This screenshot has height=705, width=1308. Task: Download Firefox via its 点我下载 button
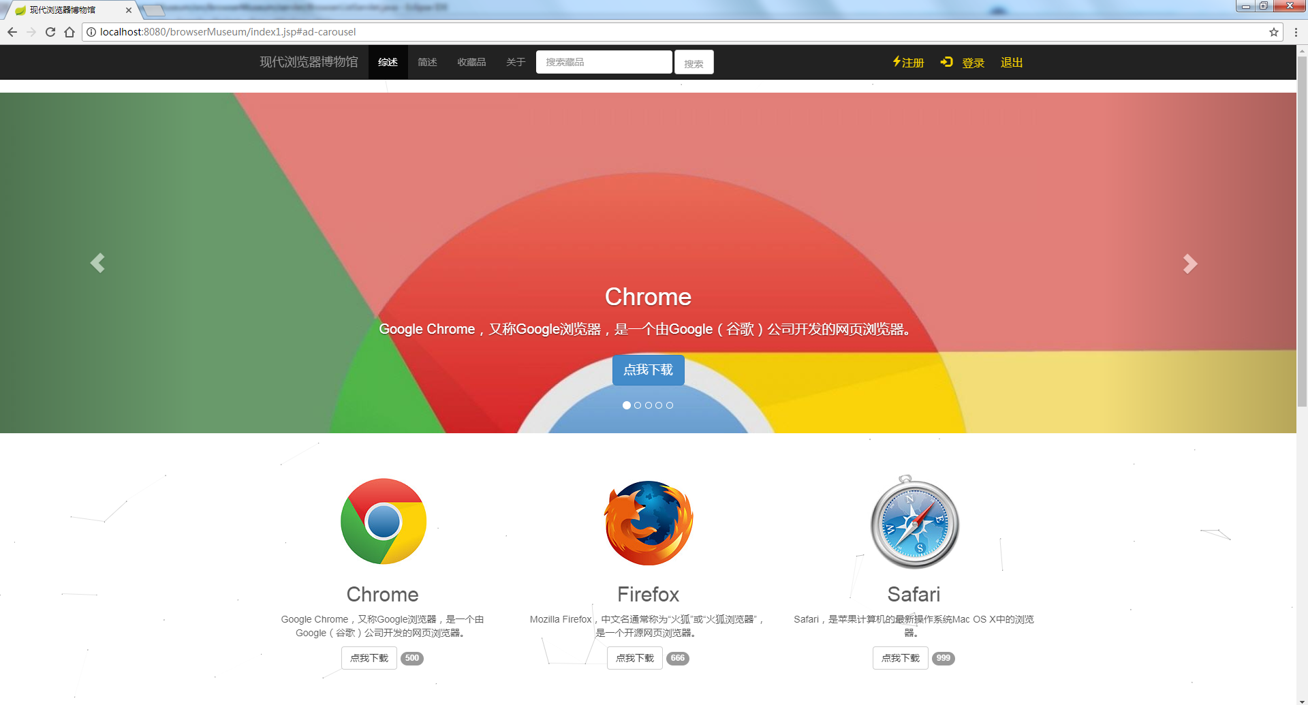point(635,658)
